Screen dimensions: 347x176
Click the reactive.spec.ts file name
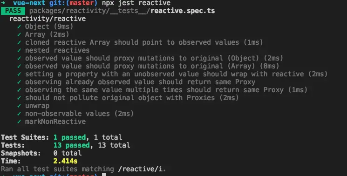pyautogui.click(x=183, y=11)
